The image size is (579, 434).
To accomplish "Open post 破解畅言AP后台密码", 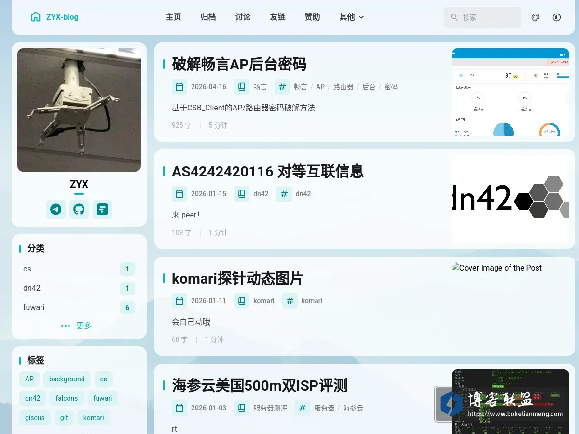I will tap(239, 64).
